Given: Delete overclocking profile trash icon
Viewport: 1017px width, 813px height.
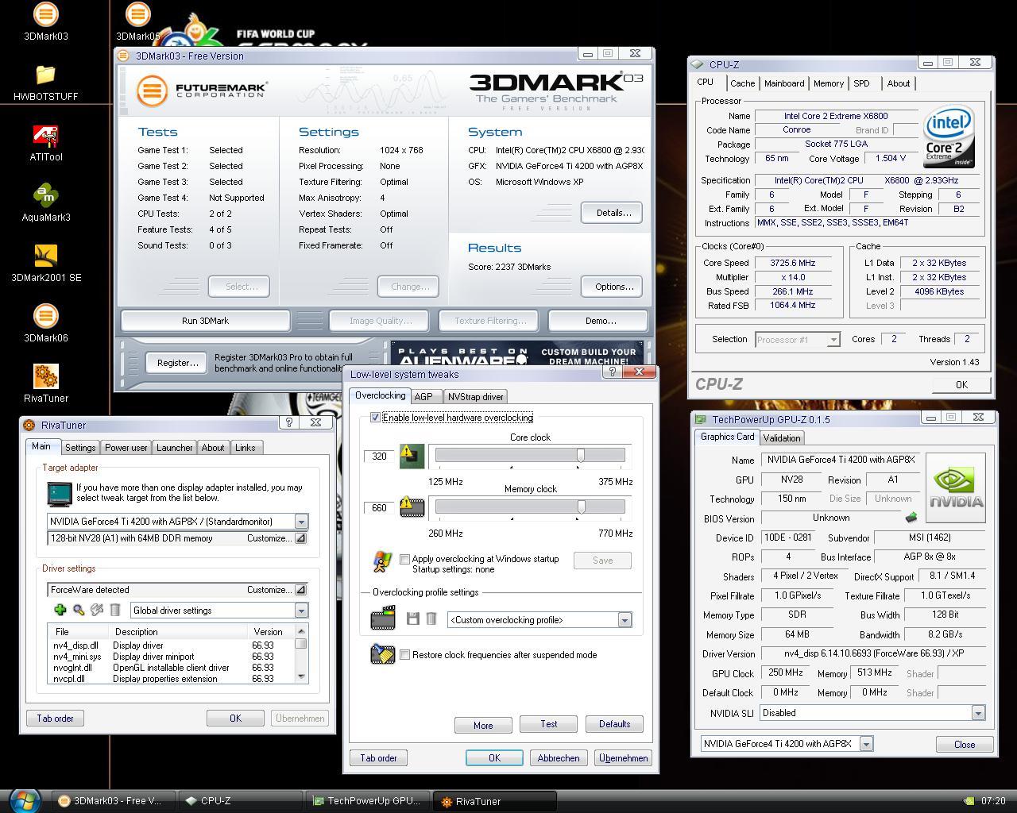Looking at the screenshot, I should pyautogui.click(x=431, y=618).
